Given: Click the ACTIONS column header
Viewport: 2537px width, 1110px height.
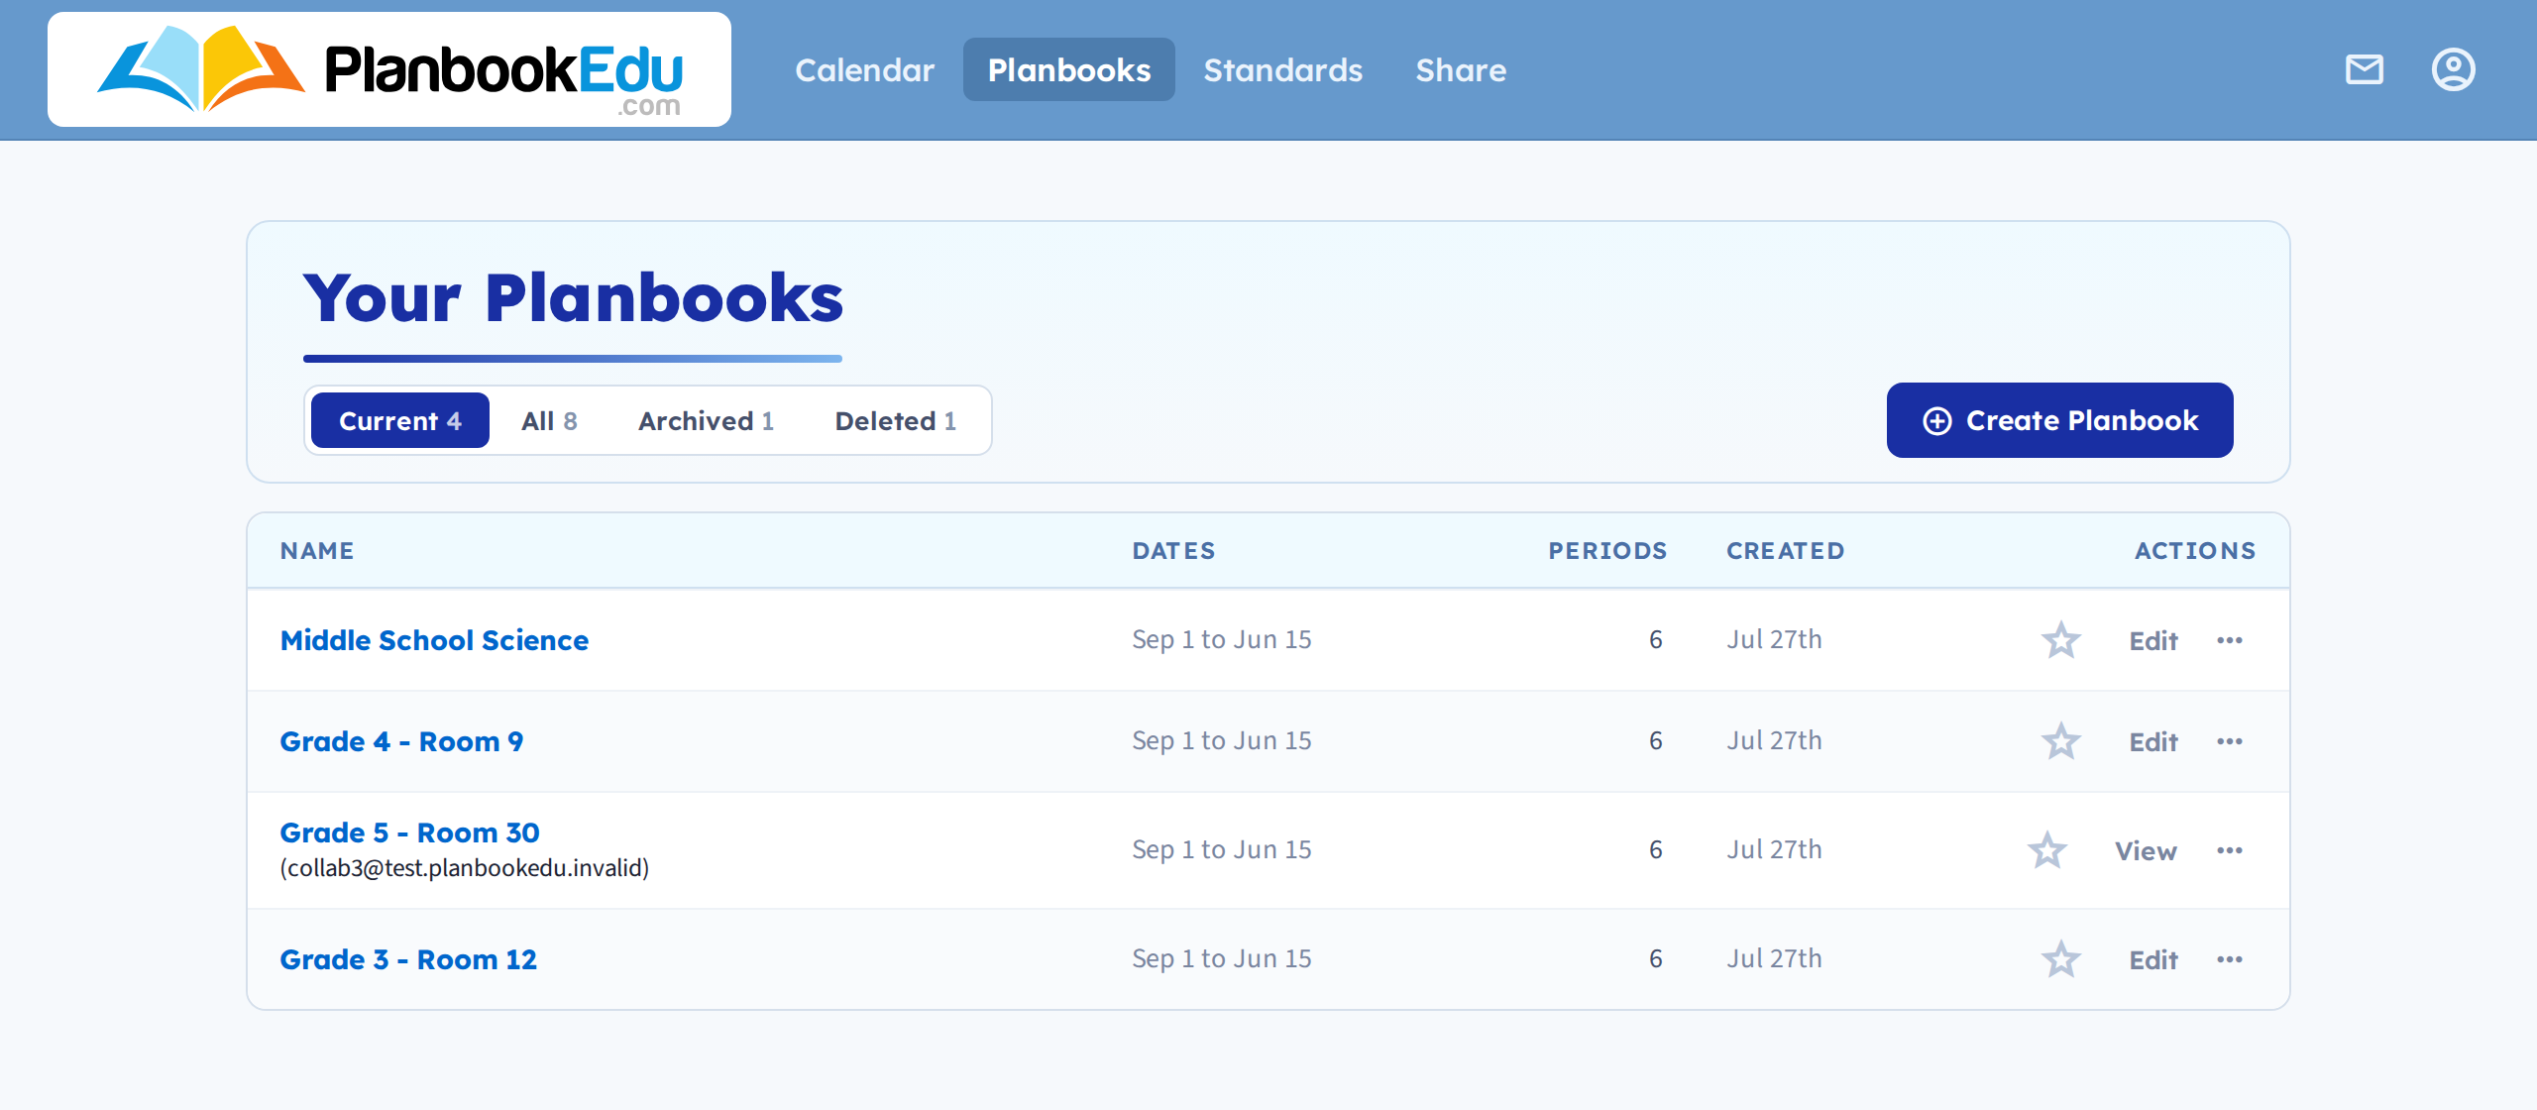Looking at the screenshot, I should (x=2195, y=551).
